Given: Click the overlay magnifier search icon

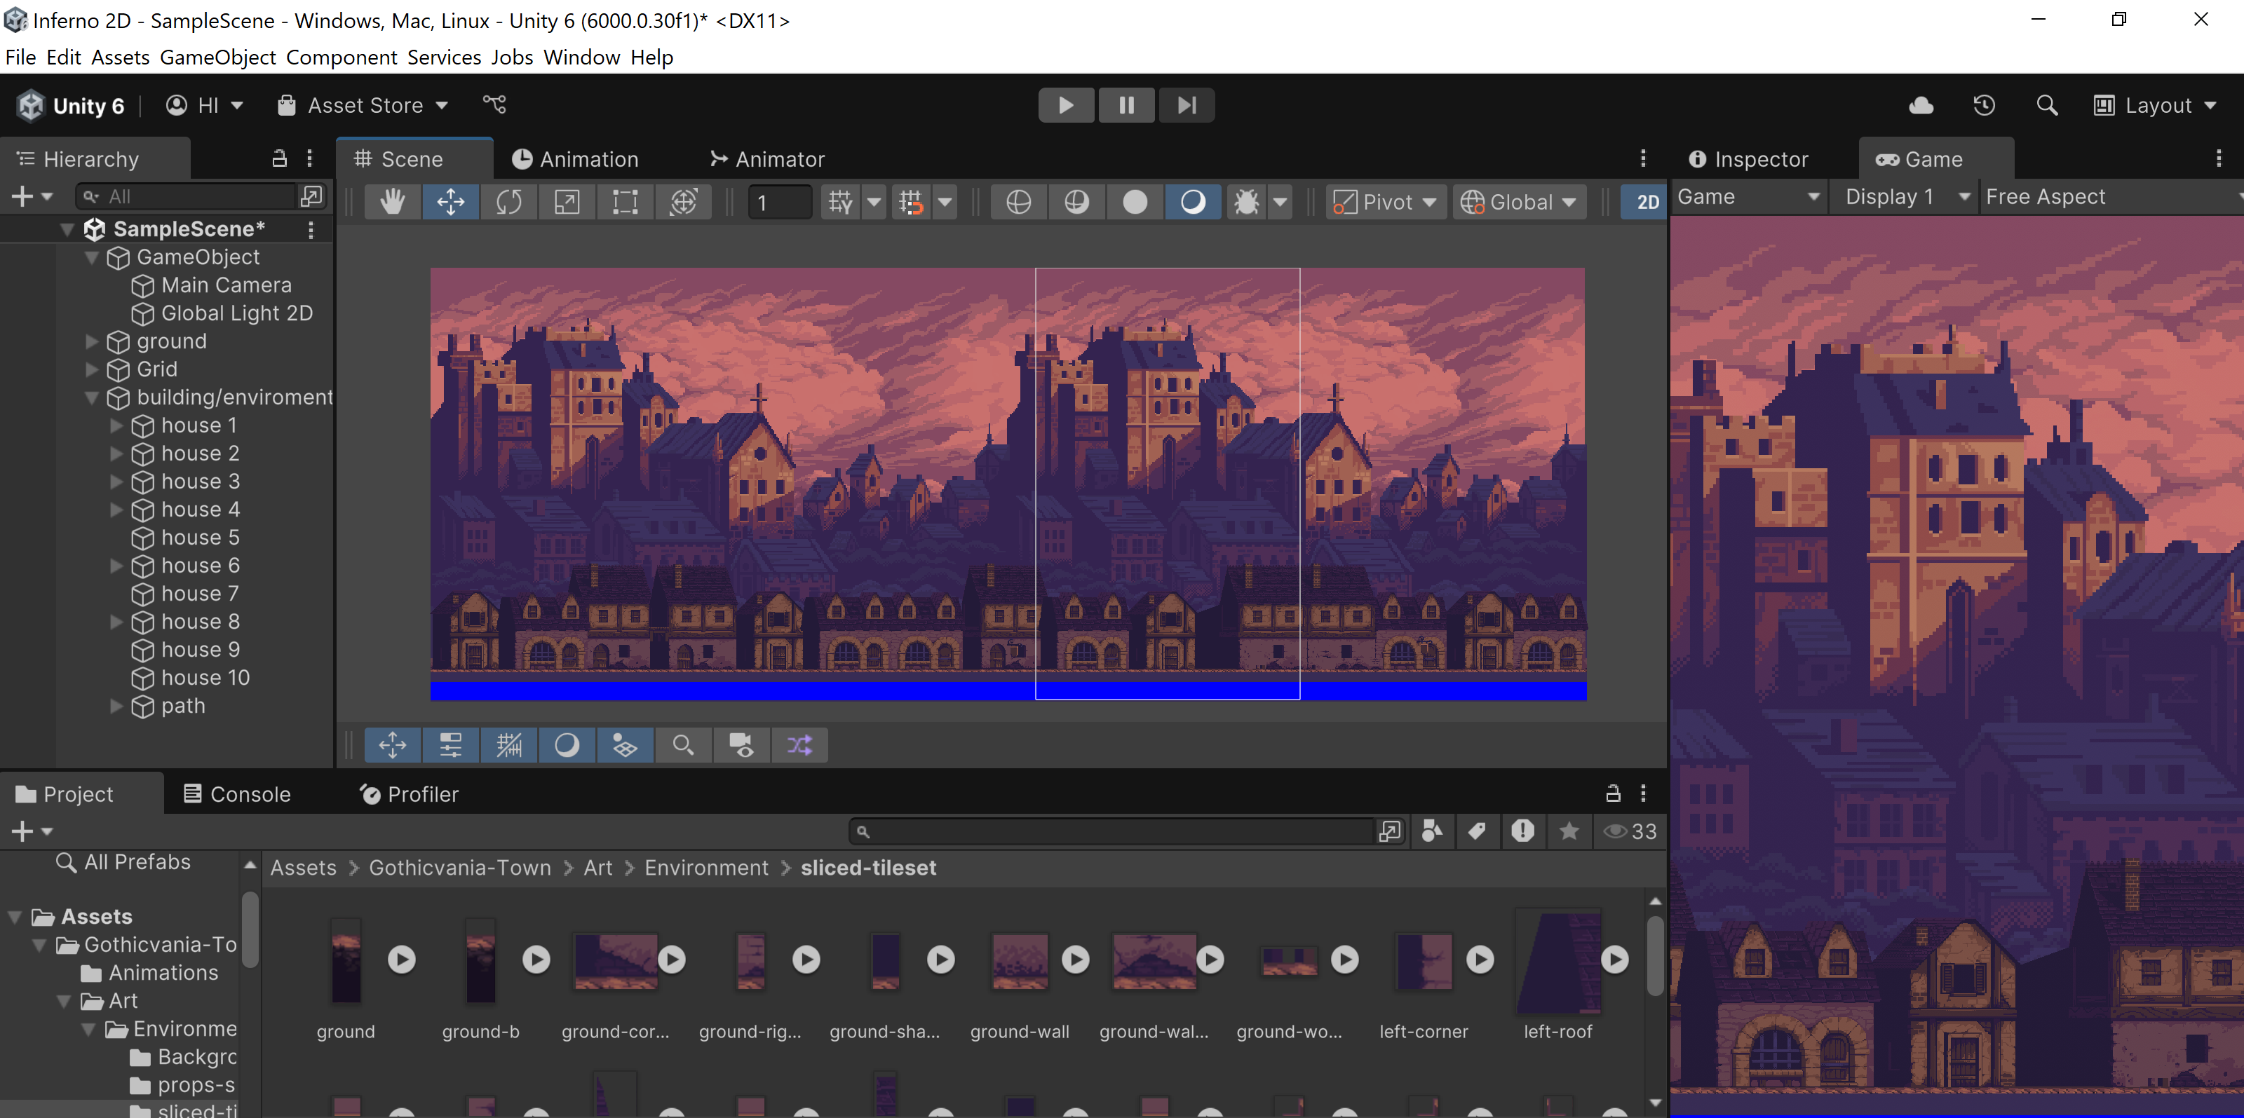Looking at the screenshot, I should [683, 745].
